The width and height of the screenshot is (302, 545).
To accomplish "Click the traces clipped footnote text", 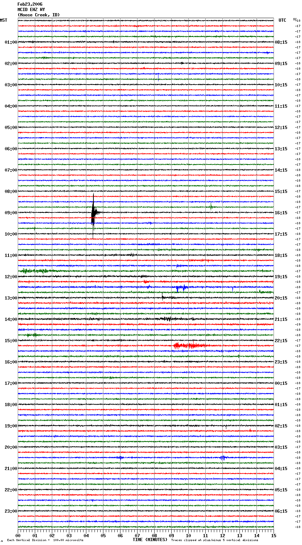I will tap(215, 540).
